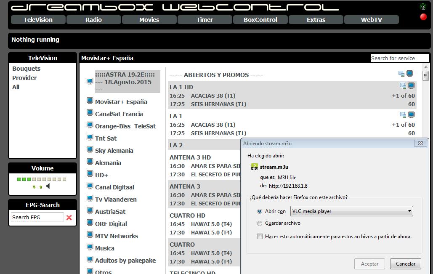Viewport: 433px width, 274px height.
Task: Click monitor icon beside HD+
Action: coord(90,174)
